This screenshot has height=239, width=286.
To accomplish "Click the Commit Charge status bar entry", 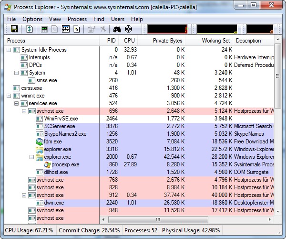I will 89,230.
